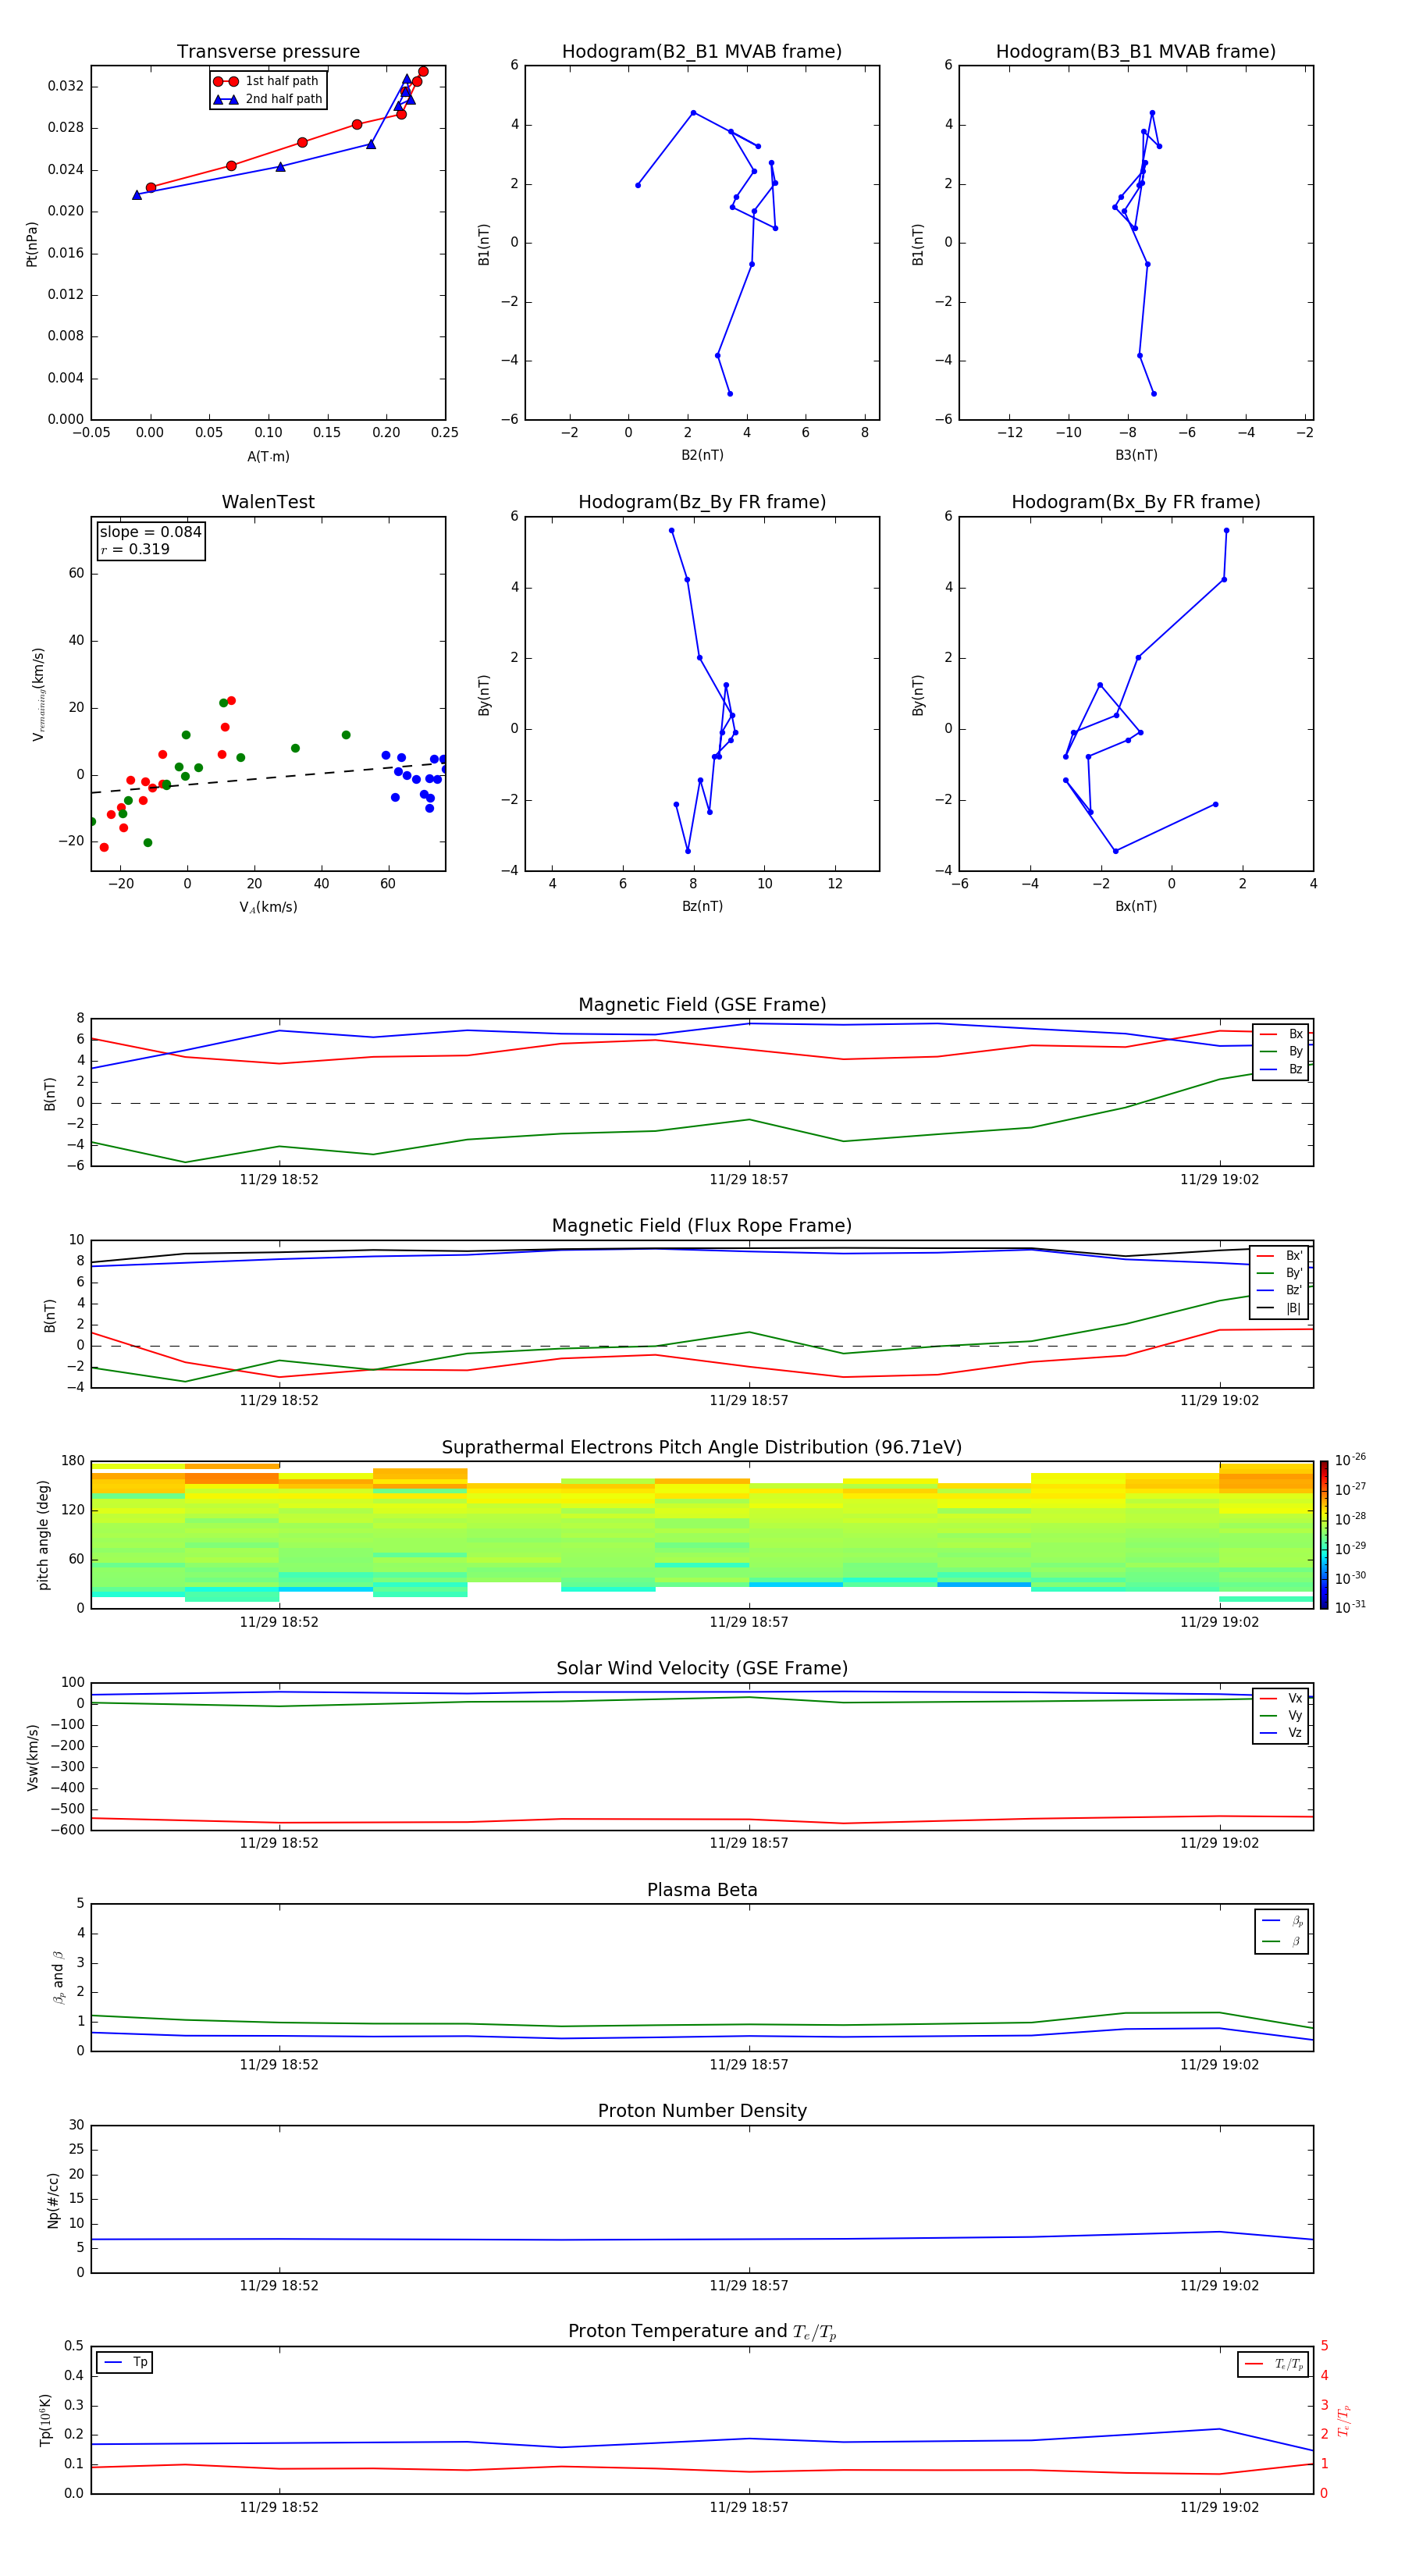
Task: Click the 'Solar Wind Velocity (GSE Frame)' title
Action: point(702,1668)
